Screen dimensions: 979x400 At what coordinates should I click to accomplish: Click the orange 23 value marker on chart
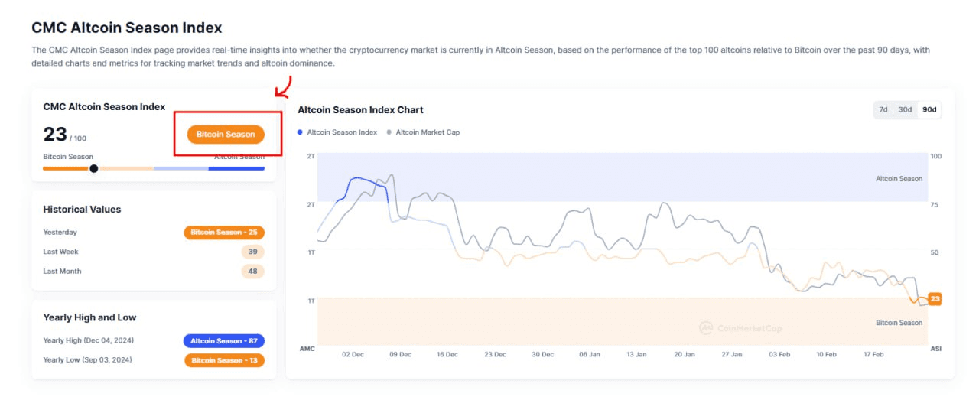point(934,299)
